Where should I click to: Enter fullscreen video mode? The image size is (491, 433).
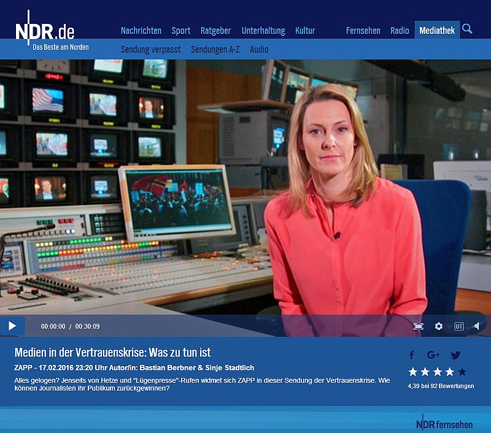(419, 326)
